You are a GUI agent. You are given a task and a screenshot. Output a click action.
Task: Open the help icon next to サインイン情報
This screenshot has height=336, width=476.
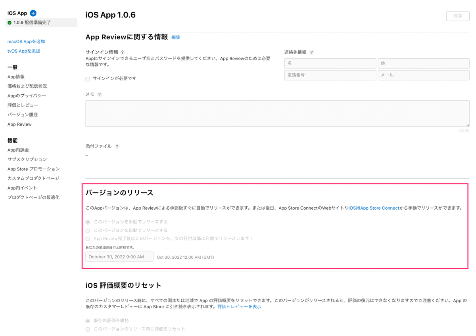click(123, 52)
